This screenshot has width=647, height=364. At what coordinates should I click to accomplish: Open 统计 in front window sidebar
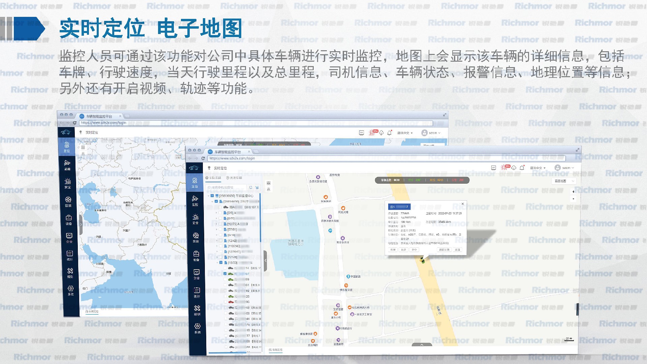tap(197, 292)
